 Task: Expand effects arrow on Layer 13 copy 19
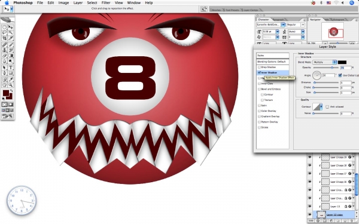[353, 157]
